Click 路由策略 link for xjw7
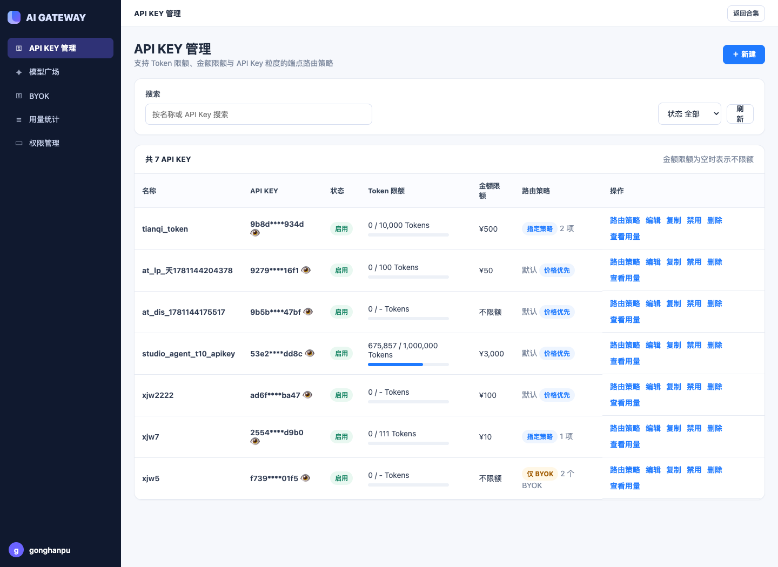Viewport: 778px width, 567px height. coord(625,428)
